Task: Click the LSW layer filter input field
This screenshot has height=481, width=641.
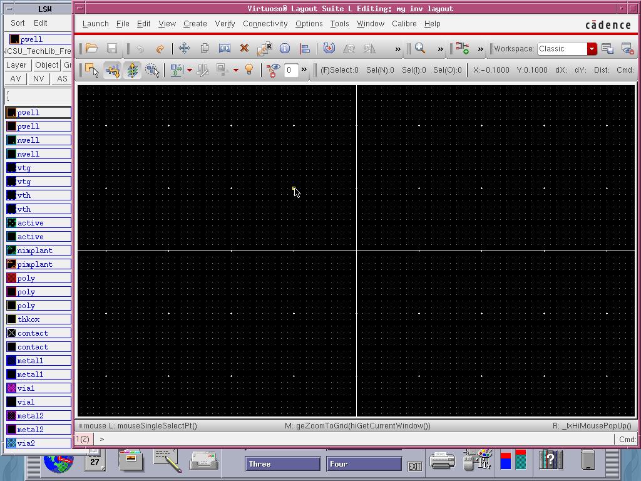Action: (38, 96)
